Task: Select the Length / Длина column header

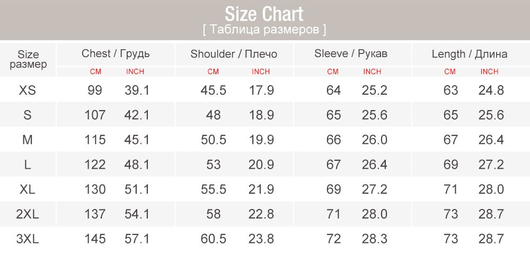Action: point(469,54)
